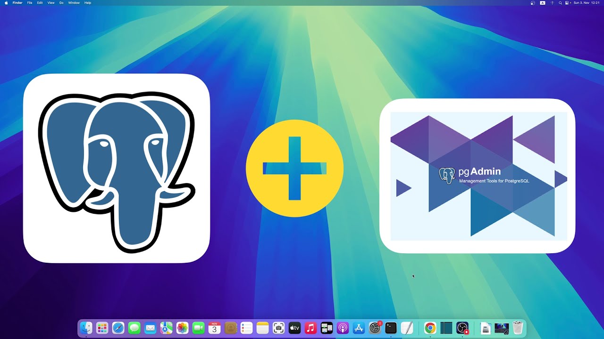This screenshot has width=604, height=339.
Task: Open the screenshot thumbnail beside Trash
Action: click(502, 328)
